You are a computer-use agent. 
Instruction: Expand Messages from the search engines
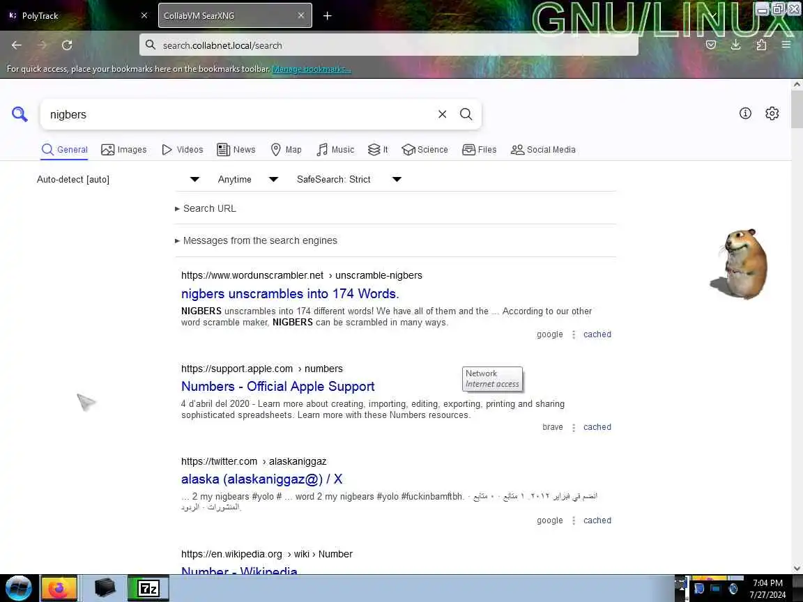(256, 240)
